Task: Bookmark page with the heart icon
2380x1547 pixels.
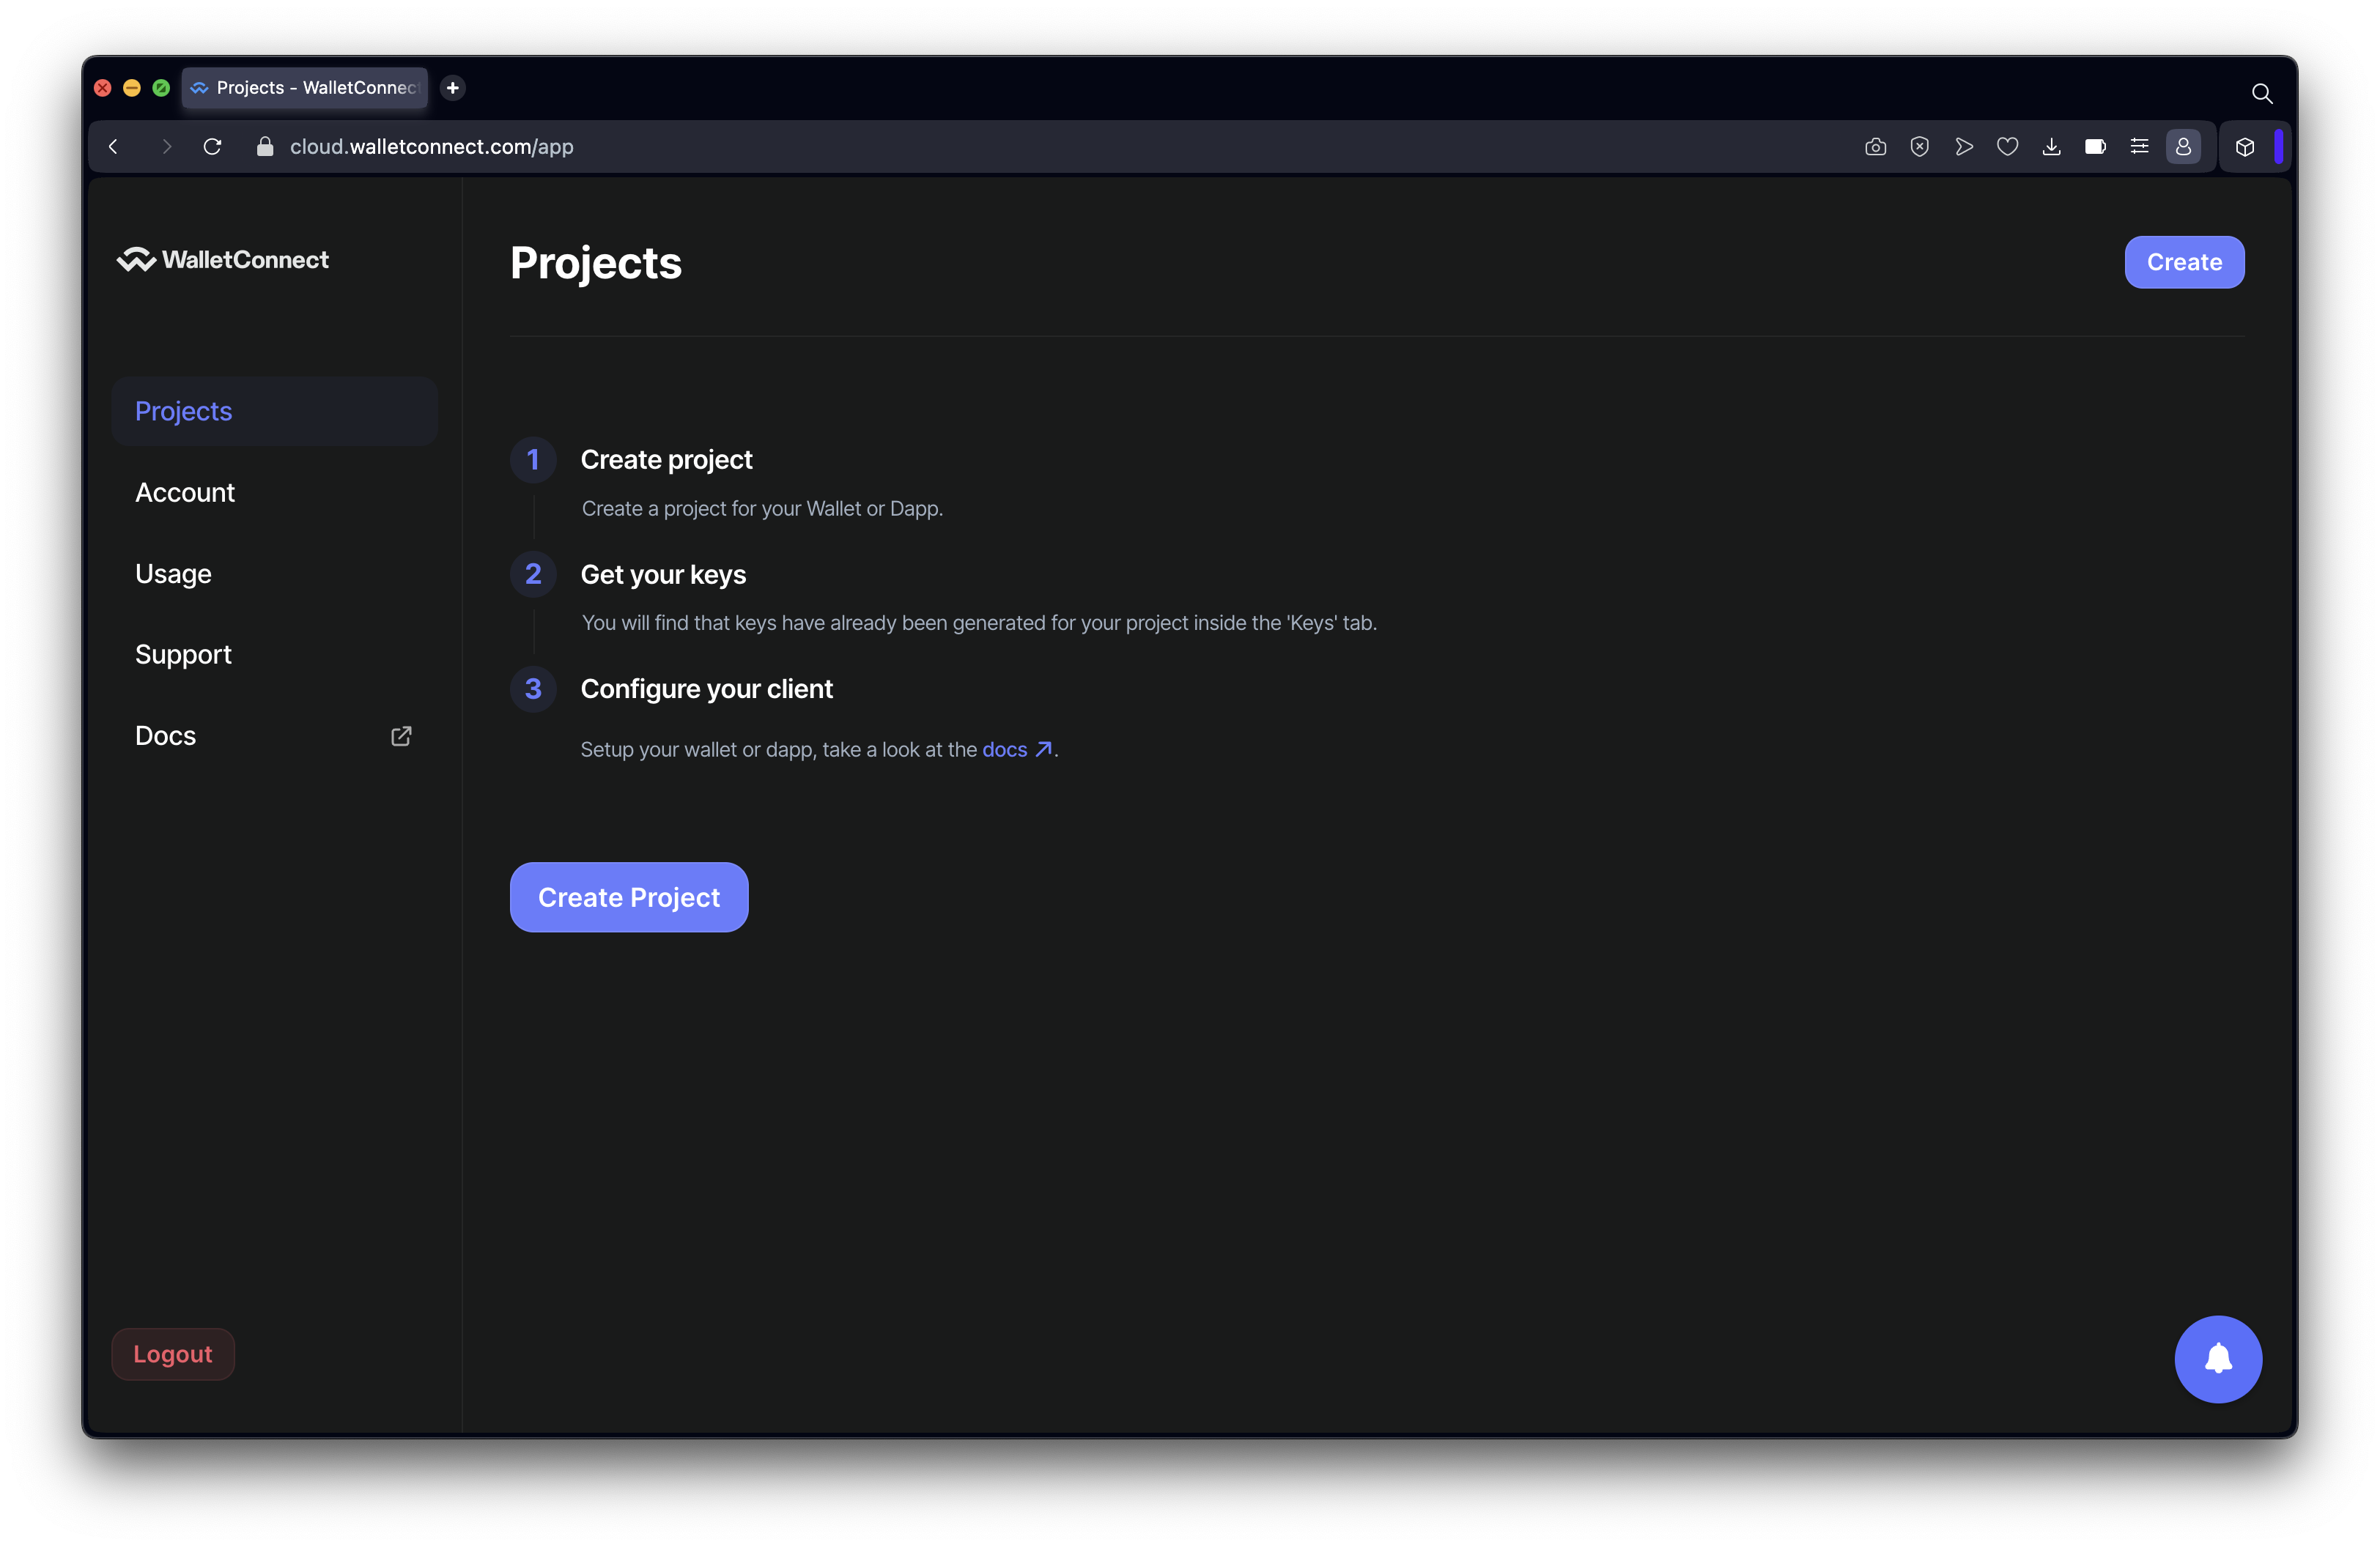Action: tap(2007, 147)
